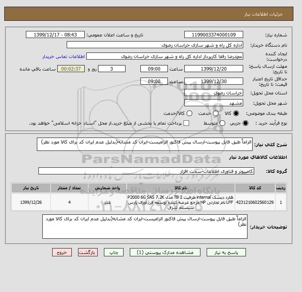Viewport: 302px width, 292px height.
Task: Click the response deadline date 1399/12/20
Action: (214, 69)
